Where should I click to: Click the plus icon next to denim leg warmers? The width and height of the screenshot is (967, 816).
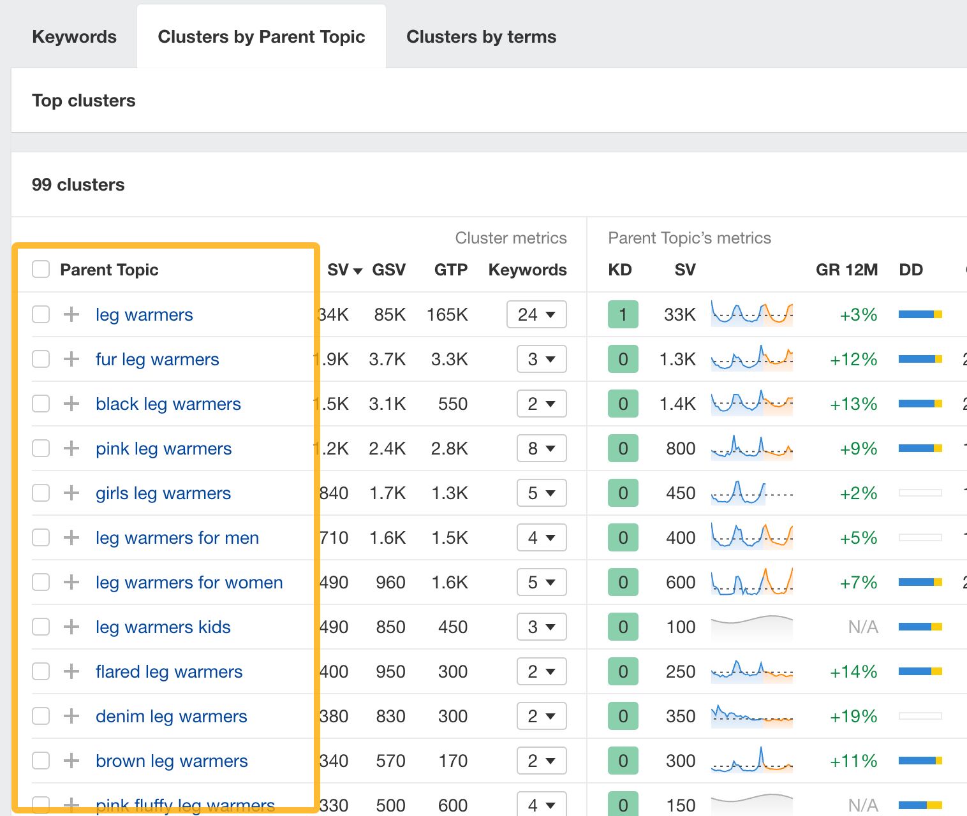[71, 716]
